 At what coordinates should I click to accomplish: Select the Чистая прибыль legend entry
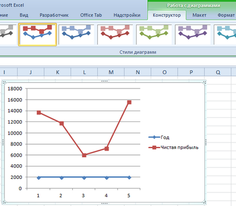tap(173, 147)
